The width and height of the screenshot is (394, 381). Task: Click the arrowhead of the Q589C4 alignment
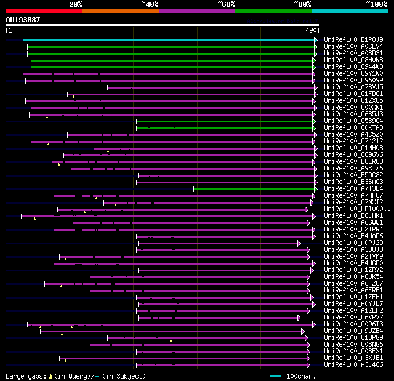click(x=314, y=121)
